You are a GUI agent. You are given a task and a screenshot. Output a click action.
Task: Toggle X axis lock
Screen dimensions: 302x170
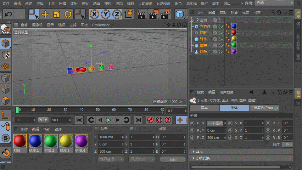(x=94, y=14)
